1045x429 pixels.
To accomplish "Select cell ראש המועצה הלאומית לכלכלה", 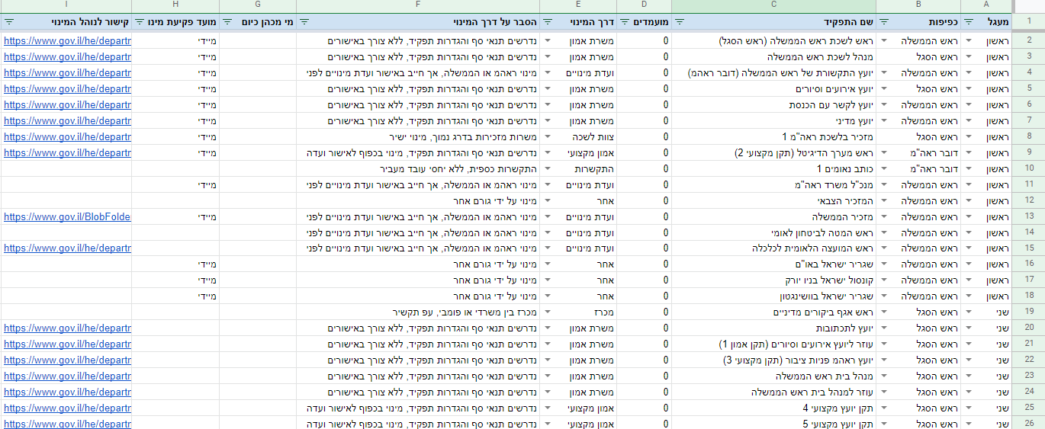I will pos(774,248).
